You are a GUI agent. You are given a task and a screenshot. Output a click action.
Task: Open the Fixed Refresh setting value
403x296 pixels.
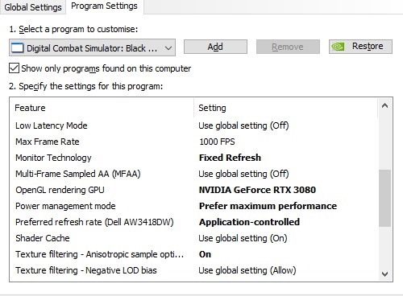point(230,158)
